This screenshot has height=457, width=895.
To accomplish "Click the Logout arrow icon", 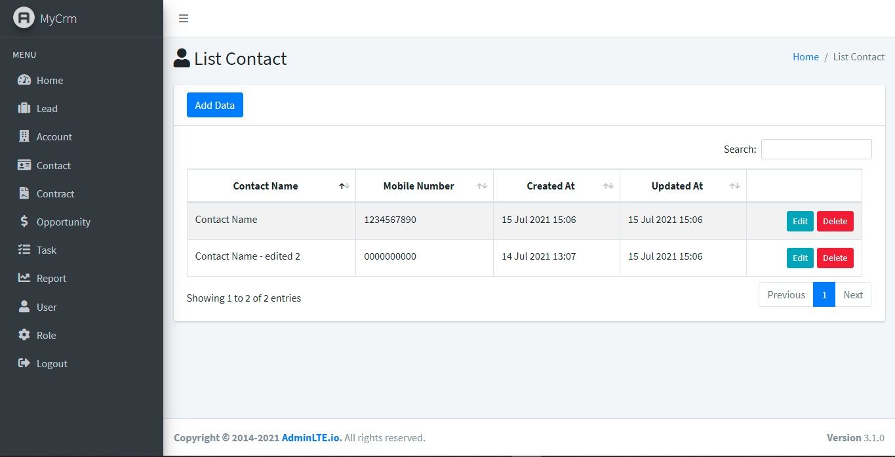I will (x=24, y=363).
